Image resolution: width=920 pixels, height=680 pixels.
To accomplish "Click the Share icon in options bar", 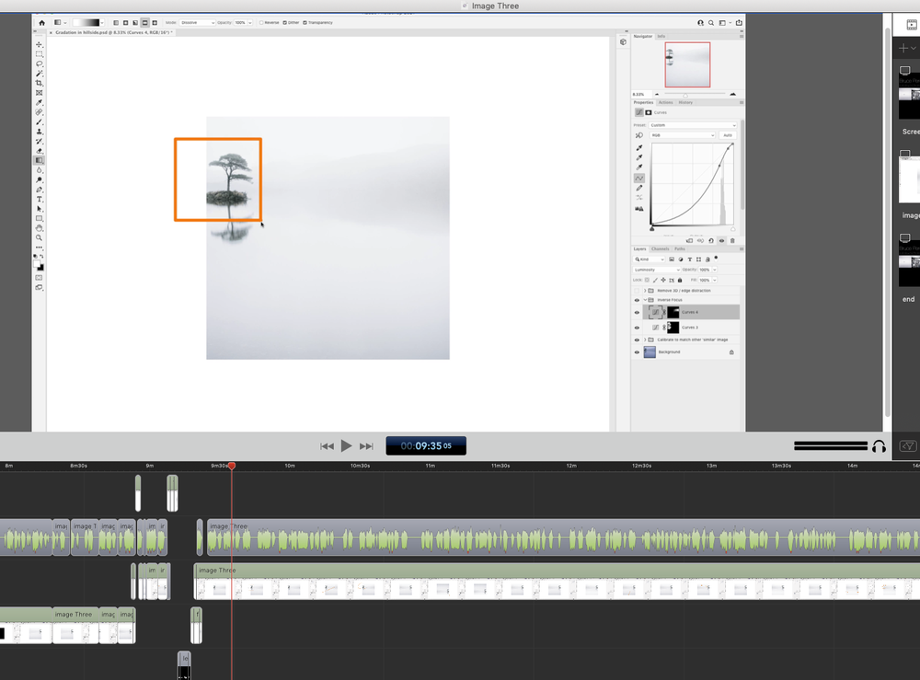I will coord(739,23).
